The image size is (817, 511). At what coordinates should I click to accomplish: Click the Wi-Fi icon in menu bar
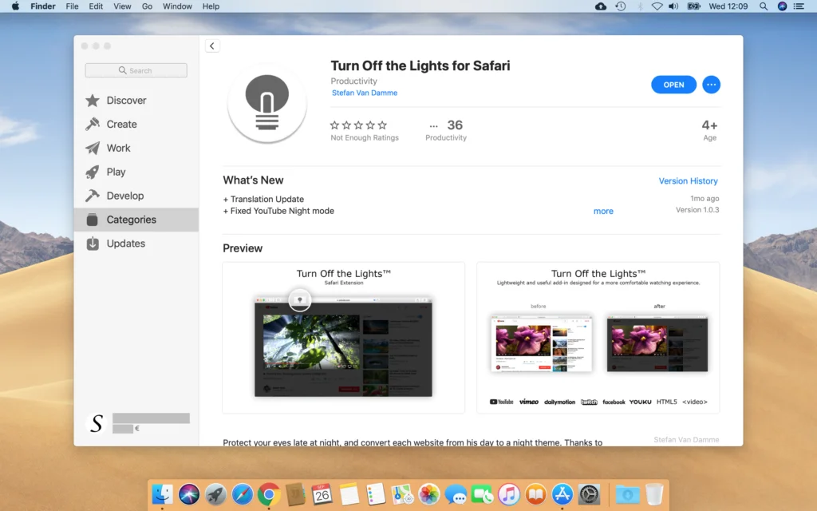point(657,6)
